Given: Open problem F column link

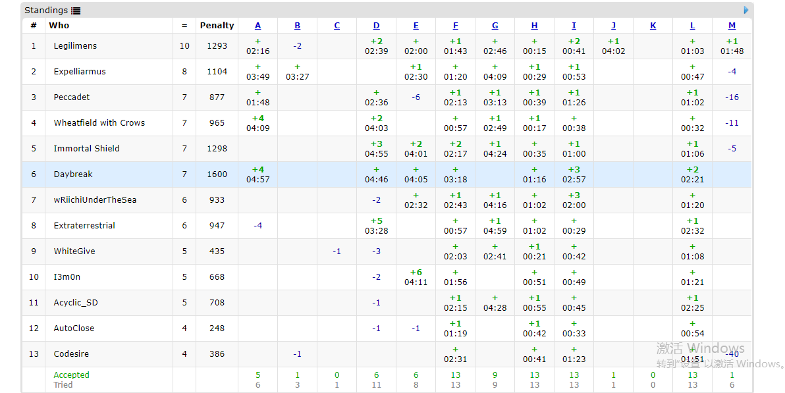Looking at the screenshot, I should point(455,26).
